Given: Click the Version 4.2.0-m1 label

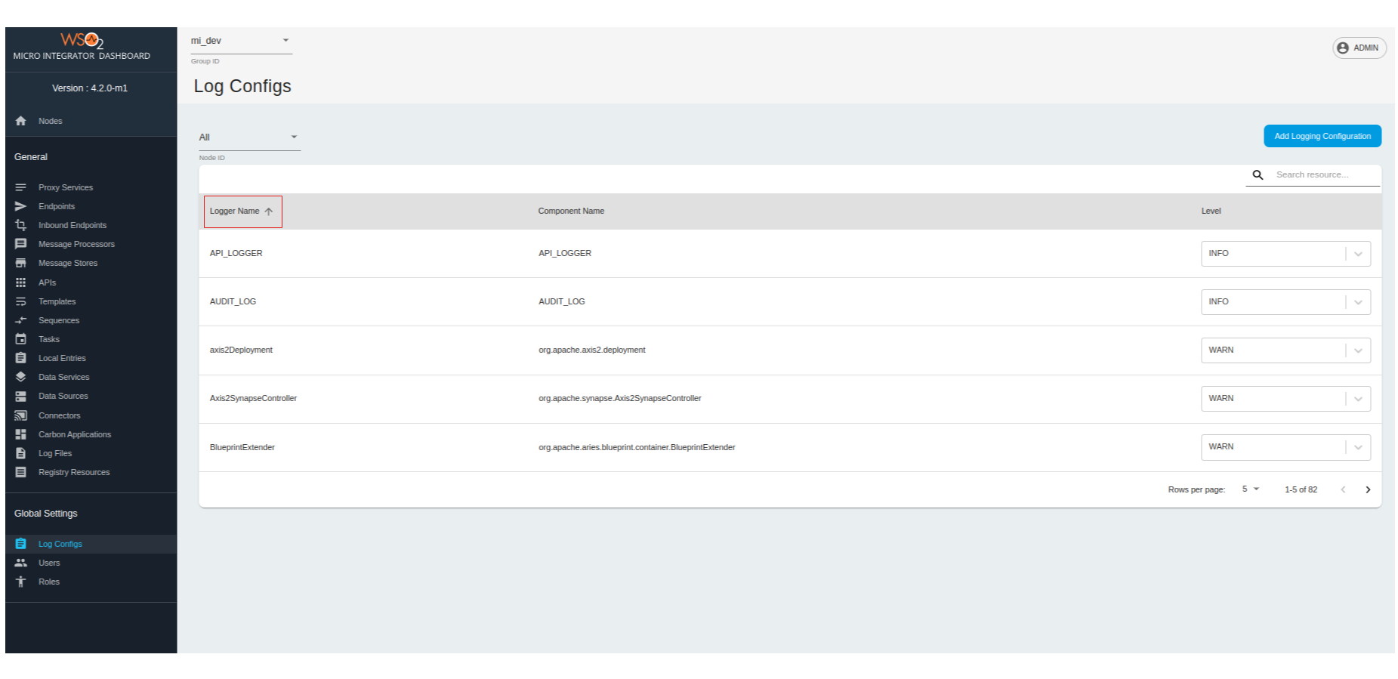Looking at the screenshot, I should pyautogui.click(x=90, y=88).
